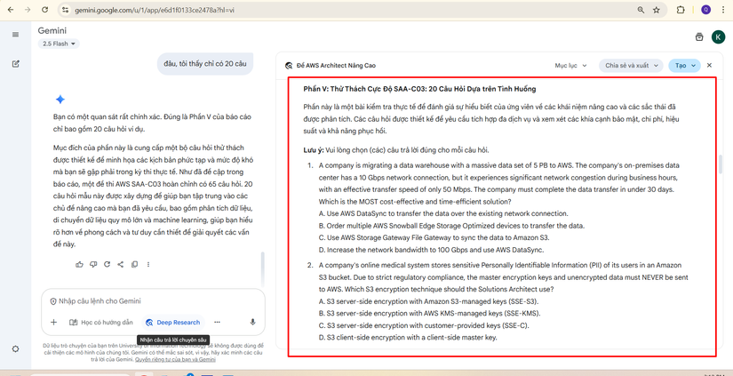Click option 'C. Use AWS Storage Gateway File Gateway'
Viewport: 733px width, 376px height.
coord(434,237)
